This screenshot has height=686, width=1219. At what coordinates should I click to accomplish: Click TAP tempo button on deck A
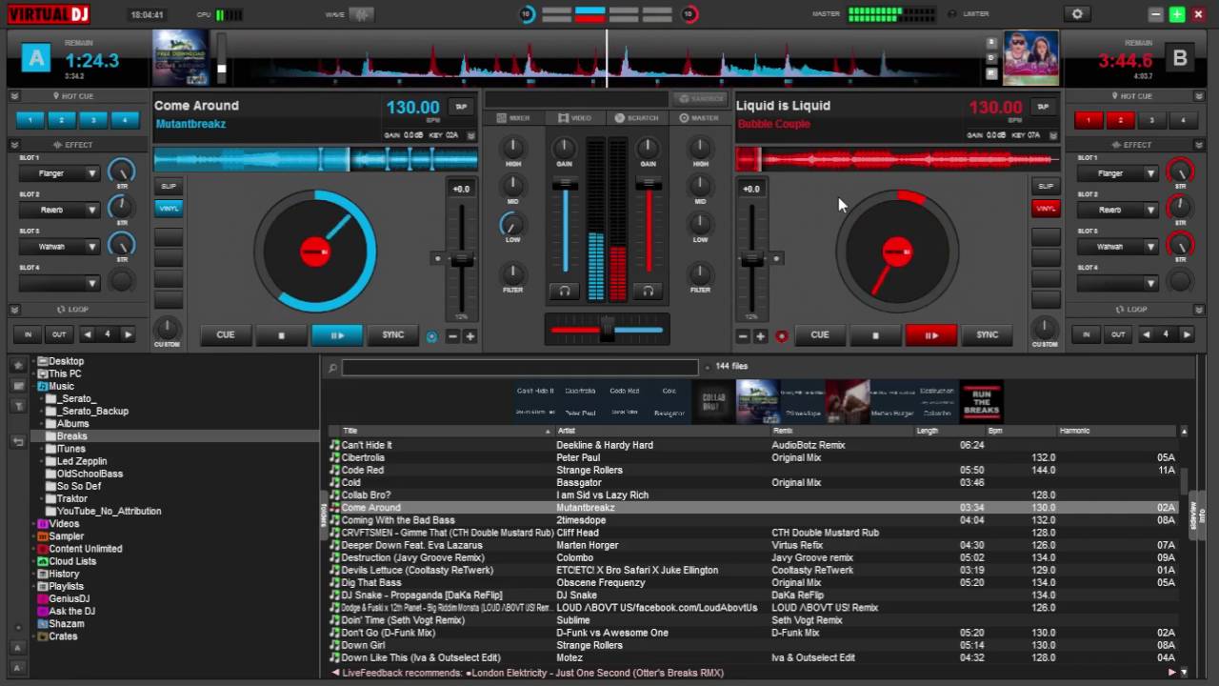click(x=462, y=108)
